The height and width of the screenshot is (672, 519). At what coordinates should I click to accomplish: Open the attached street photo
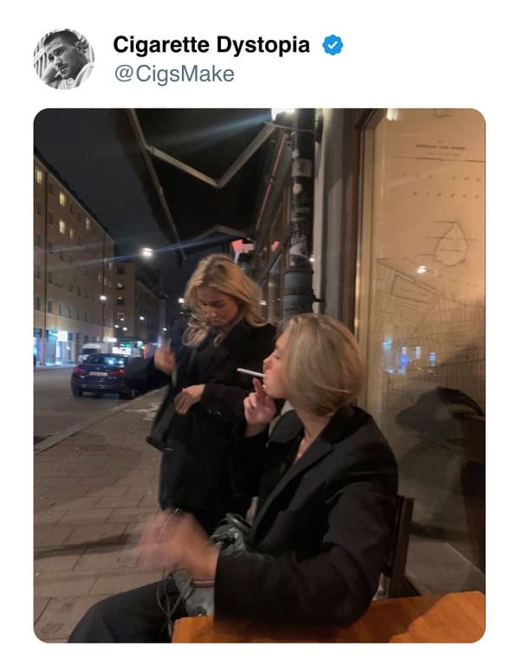(260, 375)
